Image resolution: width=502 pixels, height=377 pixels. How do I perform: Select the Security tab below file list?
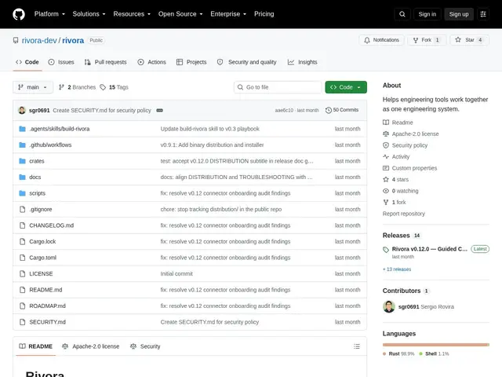(x=145, y=346)
